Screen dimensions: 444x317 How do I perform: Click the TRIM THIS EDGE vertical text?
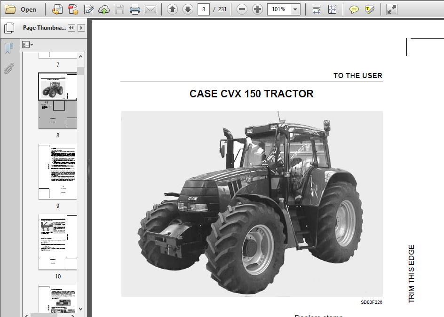click(412, 274)
